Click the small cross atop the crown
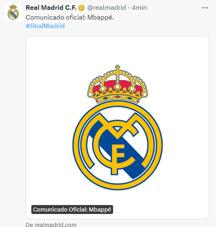This screenshot has width=216, height=227. point(118,67)
